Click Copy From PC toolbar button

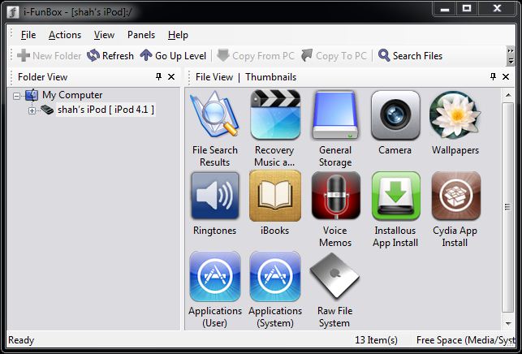256,55
